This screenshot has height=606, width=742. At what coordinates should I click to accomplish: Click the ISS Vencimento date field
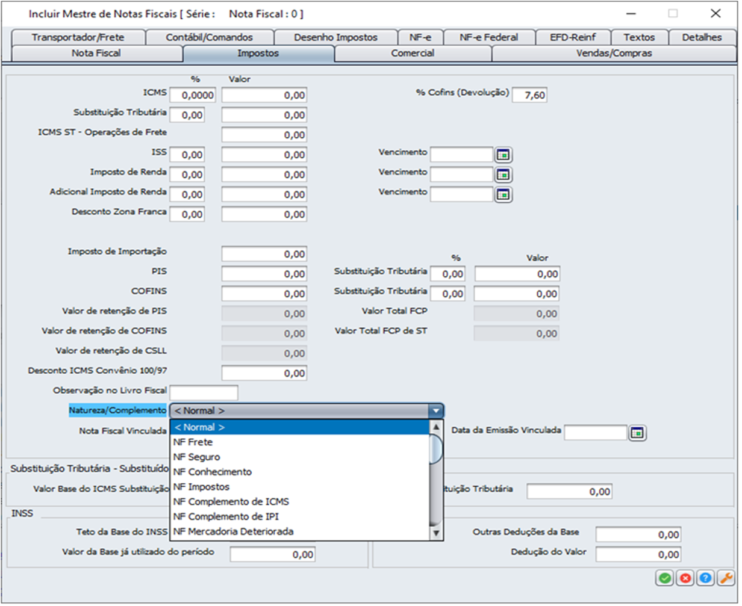[x=462, y=155]
